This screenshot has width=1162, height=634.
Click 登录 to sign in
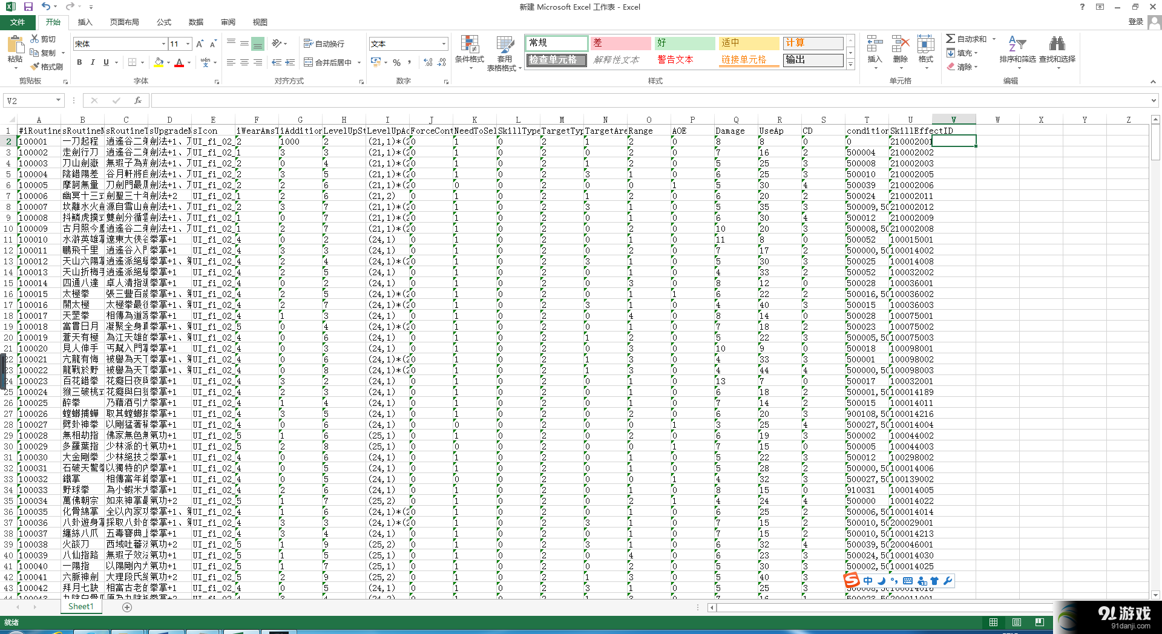click(x=1136, y=21)
